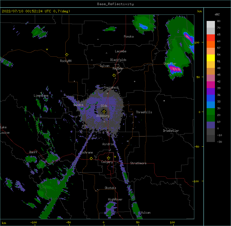Screen dimensions: 231x226
Task: Pick the magenta 39–42 dBZ legend swatch
Action: [211, 85]
